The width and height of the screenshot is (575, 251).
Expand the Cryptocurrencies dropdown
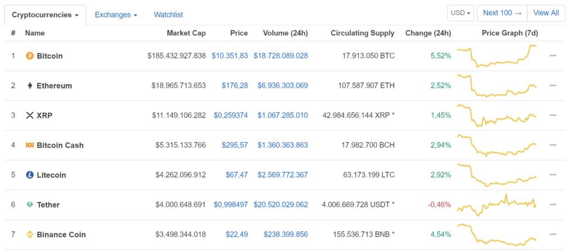(x=45, y=15)
